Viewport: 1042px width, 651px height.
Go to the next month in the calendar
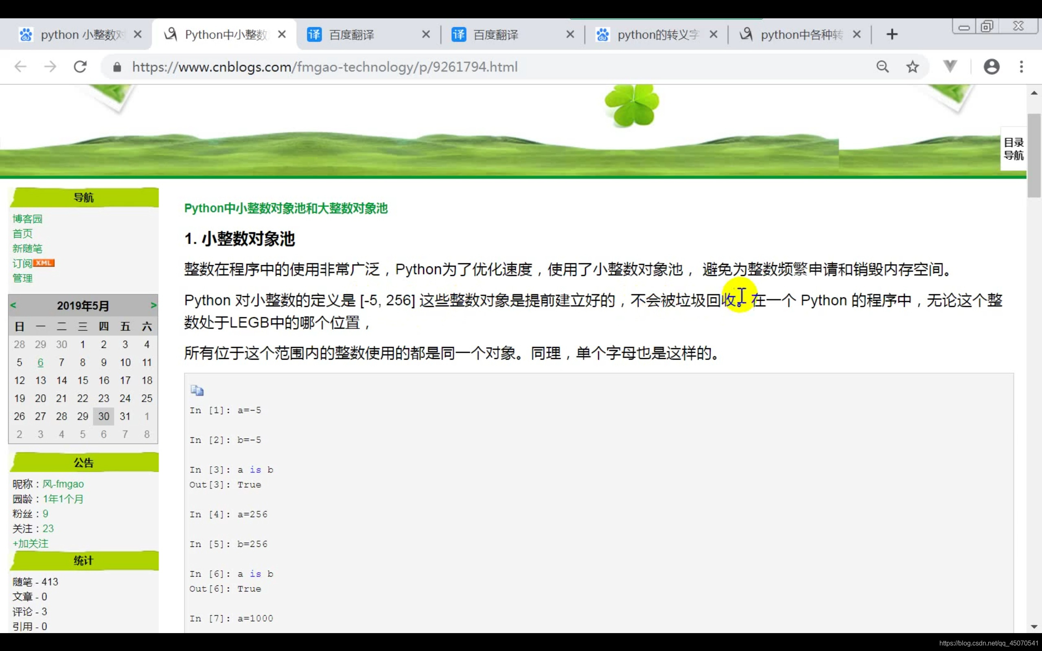153,305
